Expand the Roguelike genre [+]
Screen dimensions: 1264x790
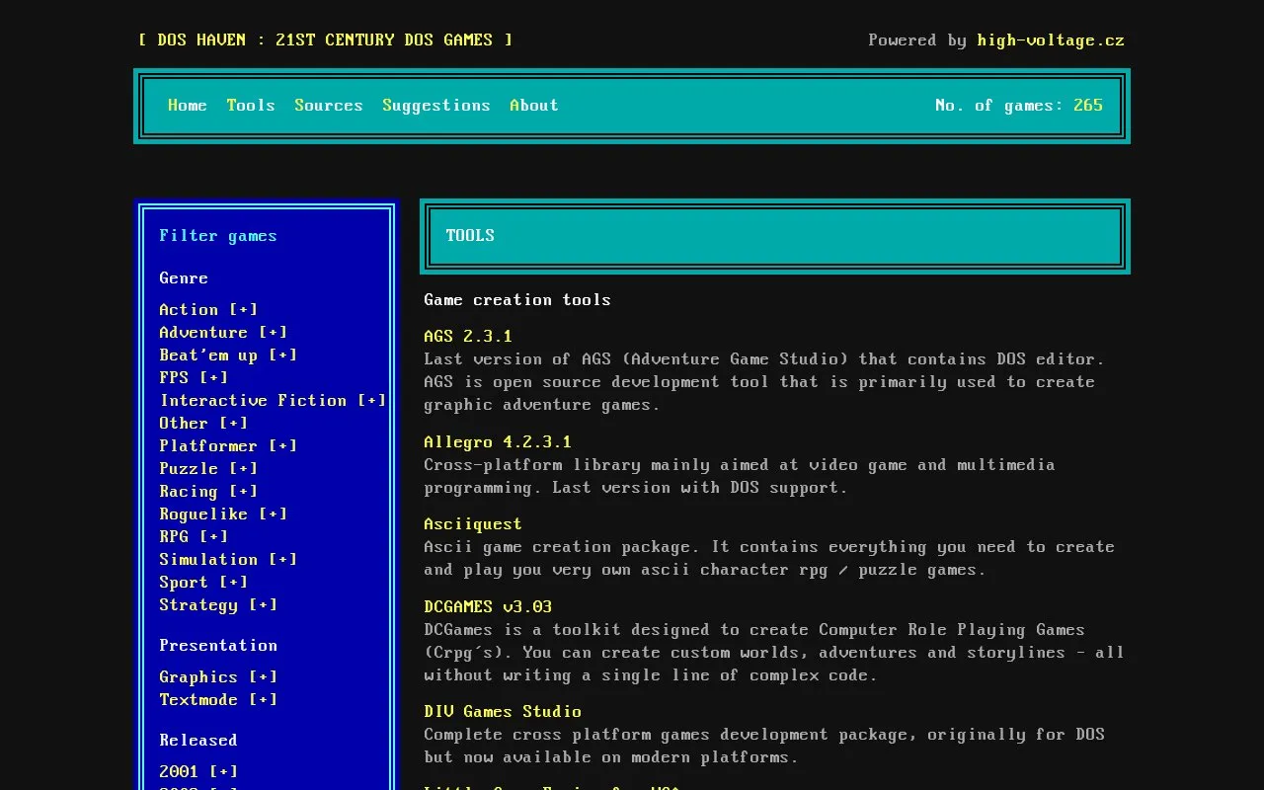274,513
